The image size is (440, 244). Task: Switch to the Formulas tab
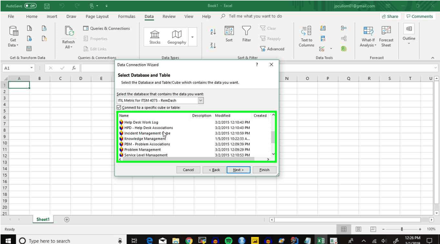(x=126, y=16)
